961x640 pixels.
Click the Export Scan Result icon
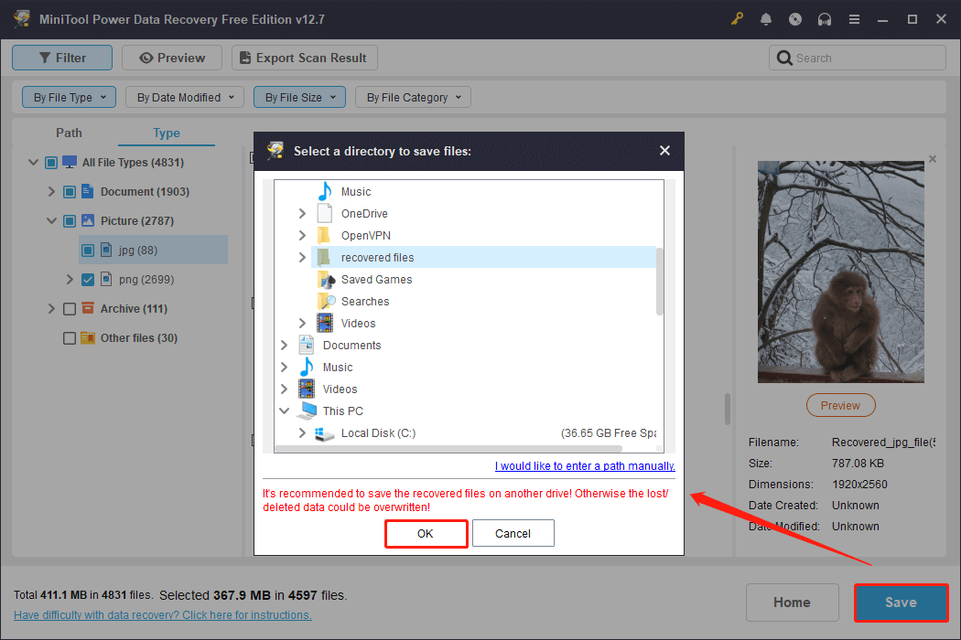coord(244,57)
